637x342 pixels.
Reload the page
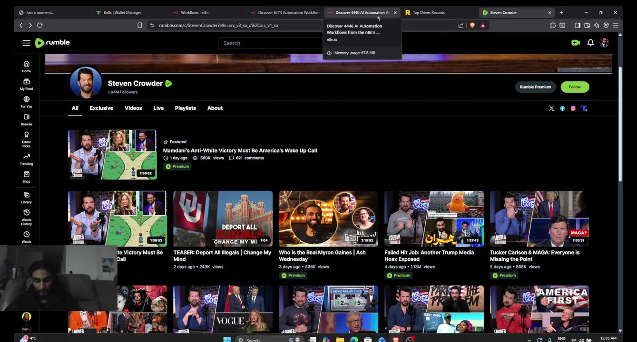(x=40, y=25)
